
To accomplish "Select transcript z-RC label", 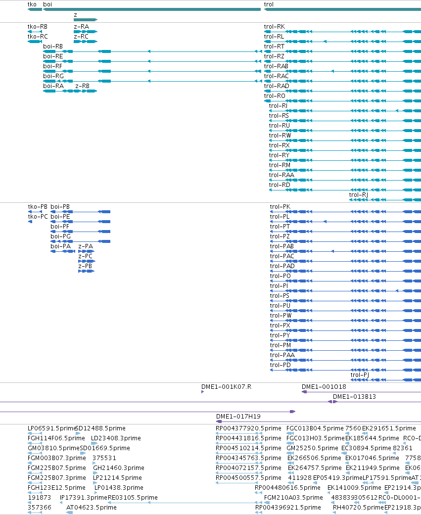I will (81, 37).
